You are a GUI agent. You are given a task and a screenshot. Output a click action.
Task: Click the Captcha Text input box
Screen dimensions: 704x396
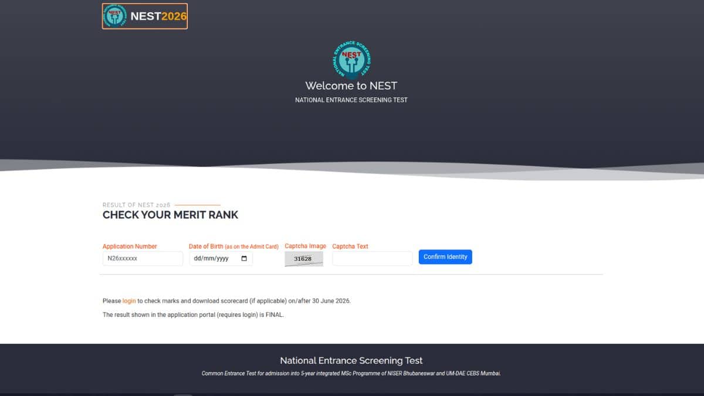click(373, 258)
